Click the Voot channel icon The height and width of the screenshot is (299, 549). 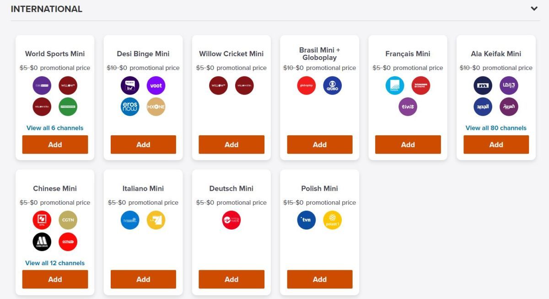(x=156, y=85)
